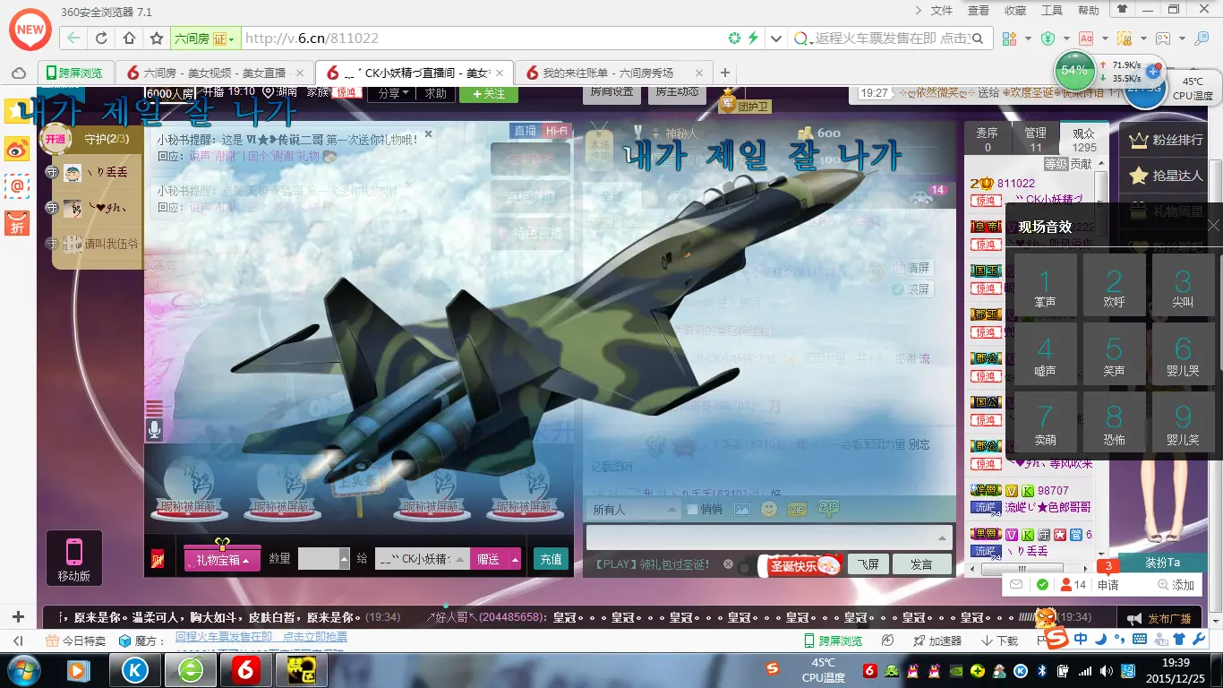
Task: Open the discount 折 sidebar icon
Action: click(17, 222)
